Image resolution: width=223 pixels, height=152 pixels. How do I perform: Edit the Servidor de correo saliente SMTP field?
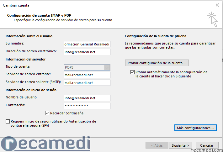click(87, 83)
